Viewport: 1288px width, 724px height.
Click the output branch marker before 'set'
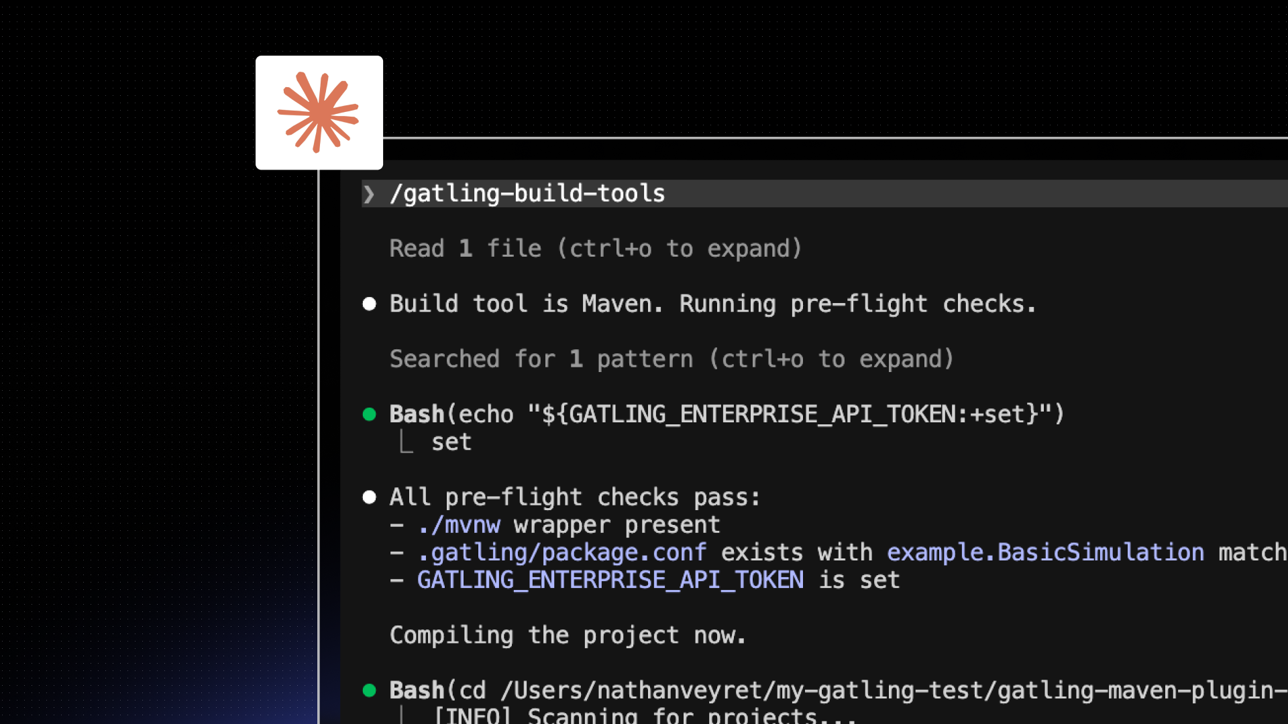406,442
